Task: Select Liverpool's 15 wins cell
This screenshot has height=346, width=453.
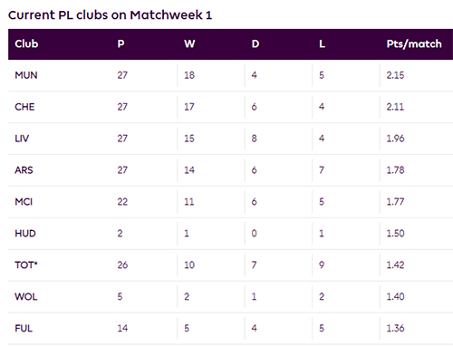Action: 189,139
